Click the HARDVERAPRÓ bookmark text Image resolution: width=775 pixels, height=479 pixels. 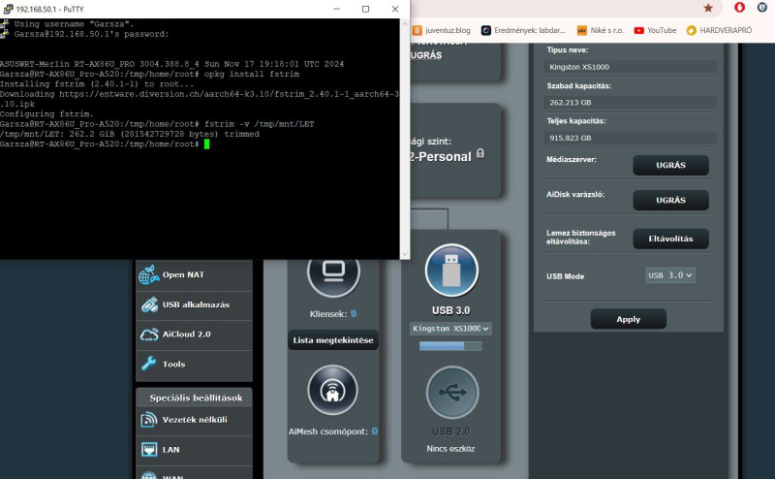(x=726, y=30)
